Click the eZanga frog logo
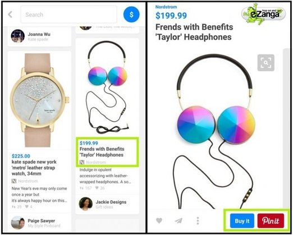Viewport: 293px width, 235px height. click(x=264, y=14)
